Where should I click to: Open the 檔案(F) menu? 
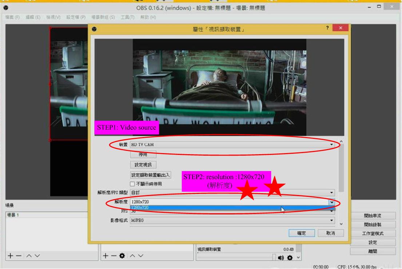[12, 17]
